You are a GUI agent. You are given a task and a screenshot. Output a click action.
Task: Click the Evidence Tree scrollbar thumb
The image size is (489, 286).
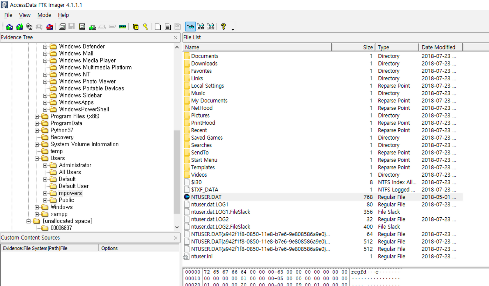(x=177, y=172)
